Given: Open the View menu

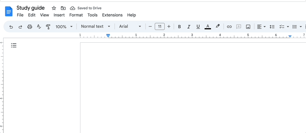Looking at the screenshot, I should tap(45, 15).
